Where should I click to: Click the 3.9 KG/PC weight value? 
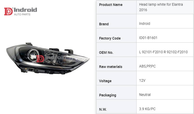(x=148, y=109)
